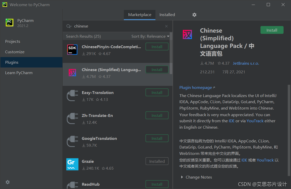
Task: Select Plugins in the sidebar
Action: pos(31,62)
